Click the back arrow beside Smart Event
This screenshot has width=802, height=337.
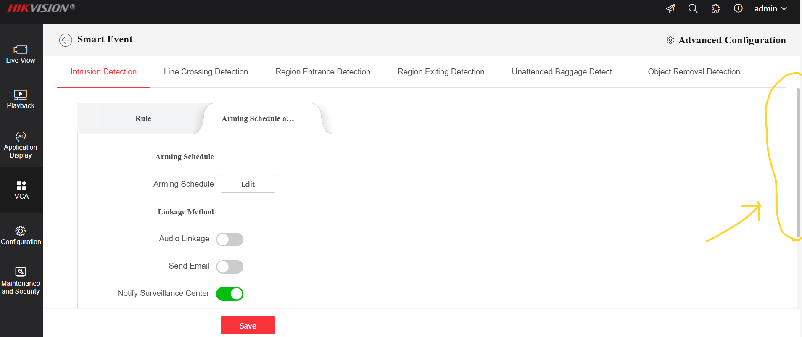click(x=65, y=40)
